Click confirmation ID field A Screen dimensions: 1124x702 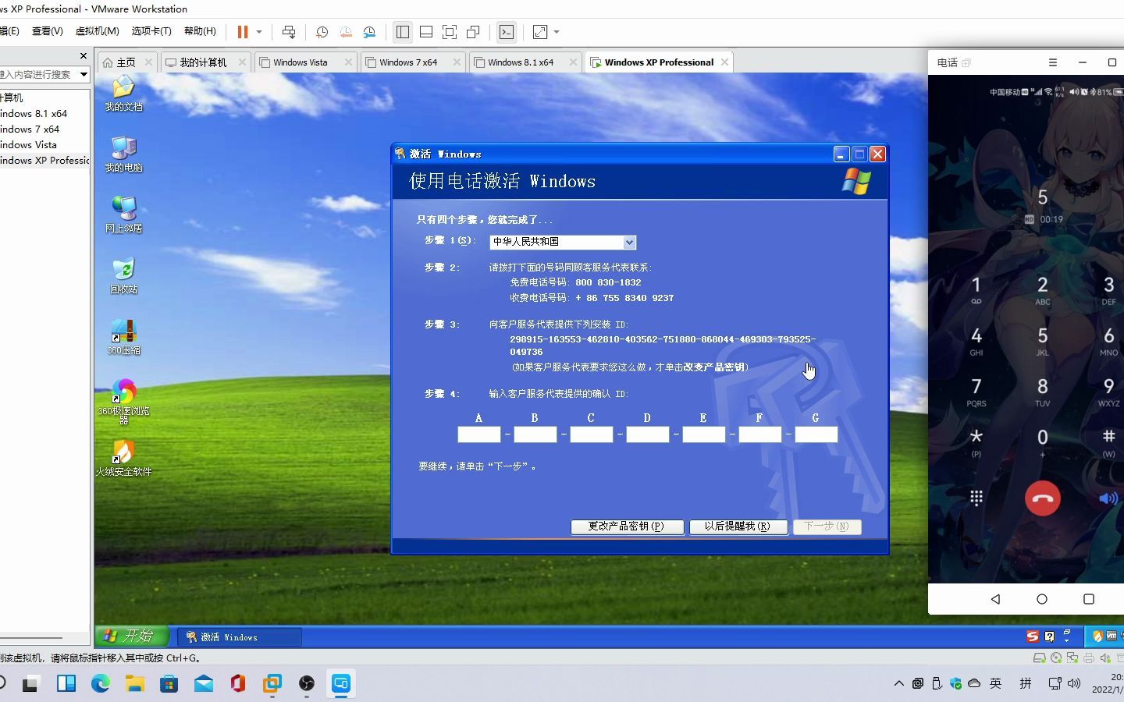478,434
